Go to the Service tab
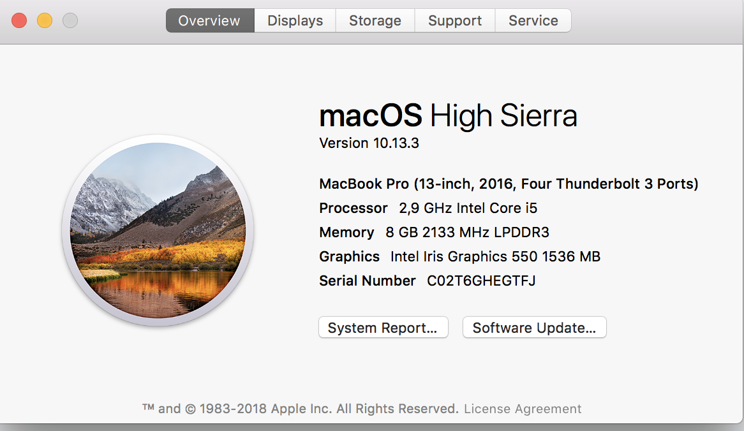Viewport: 744px width, 431px height. pyautogui.click(x=533, y=20)
